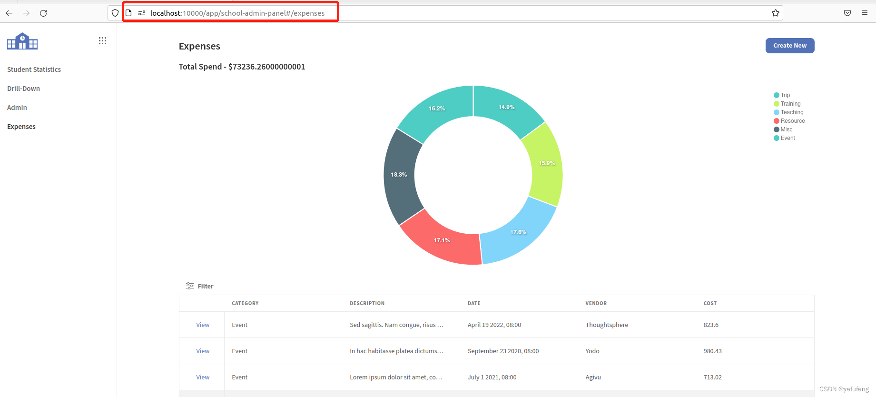The height and width of the screenshot is (397, 876).
Task: Click vendor cell Agivu
Action: [x=593, y=377]
